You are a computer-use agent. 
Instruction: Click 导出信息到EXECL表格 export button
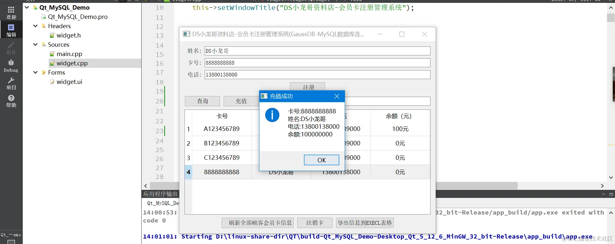(365, 223)
